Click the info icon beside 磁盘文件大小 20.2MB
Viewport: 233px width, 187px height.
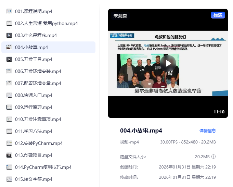click(x=213, y=157)
